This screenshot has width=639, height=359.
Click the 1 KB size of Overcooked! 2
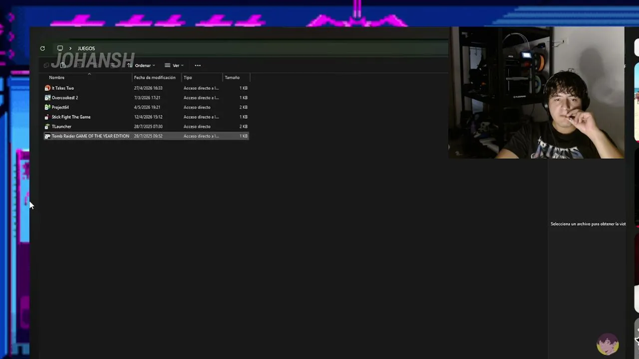[244, 98]
